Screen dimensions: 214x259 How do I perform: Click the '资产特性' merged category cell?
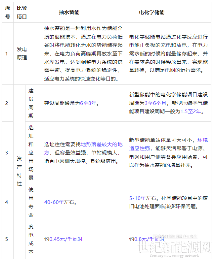[x=19, y=171]
